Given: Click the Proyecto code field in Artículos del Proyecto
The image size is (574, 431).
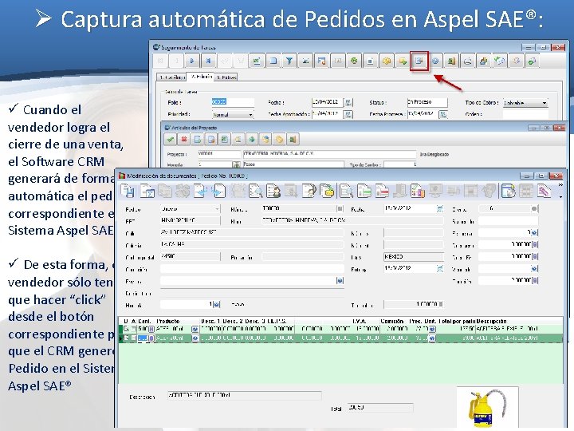Looking at the screenshot, I should (219, 154).
